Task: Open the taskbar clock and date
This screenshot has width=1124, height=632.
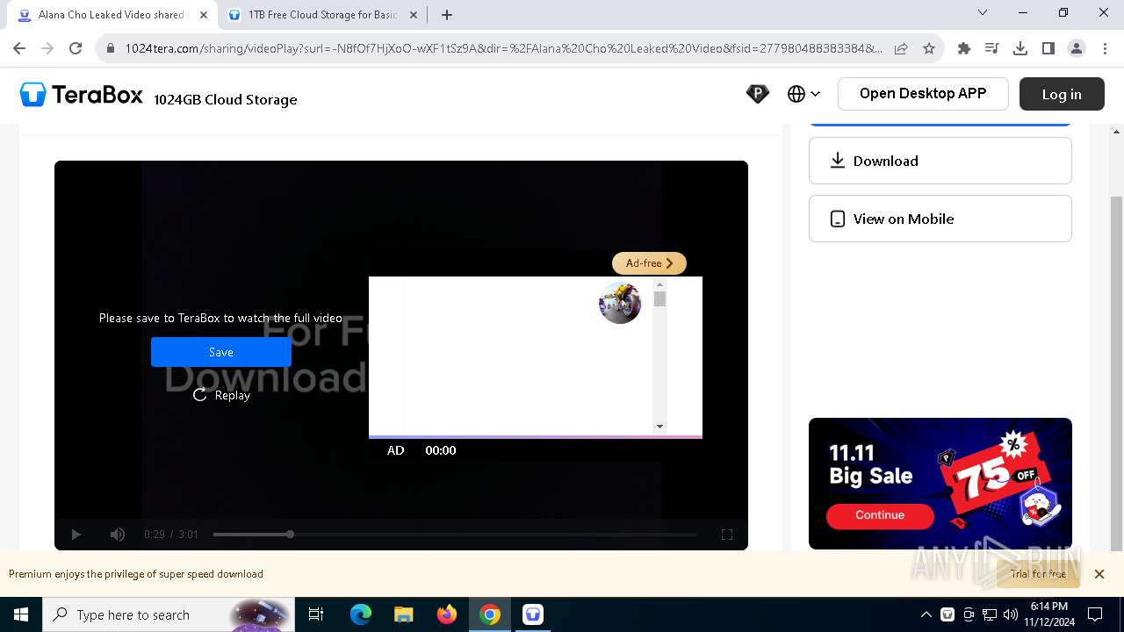Action: click(x=1048, y=614)
